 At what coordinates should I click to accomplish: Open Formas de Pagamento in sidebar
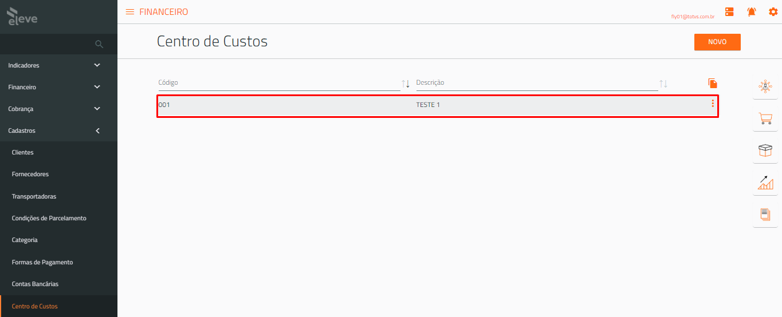point(42,262)
